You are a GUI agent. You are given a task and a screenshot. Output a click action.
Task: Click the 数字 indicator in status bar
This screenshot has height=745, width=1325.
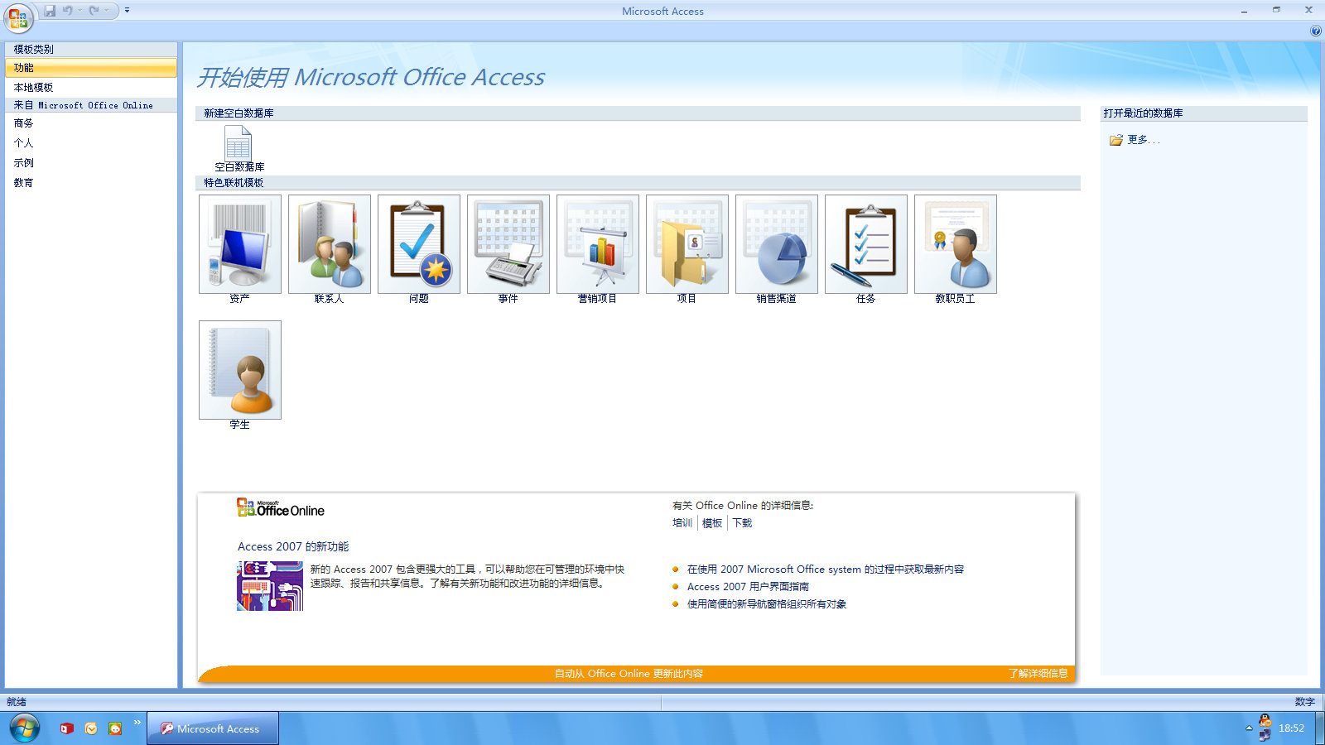click(x=1304, y=702)
